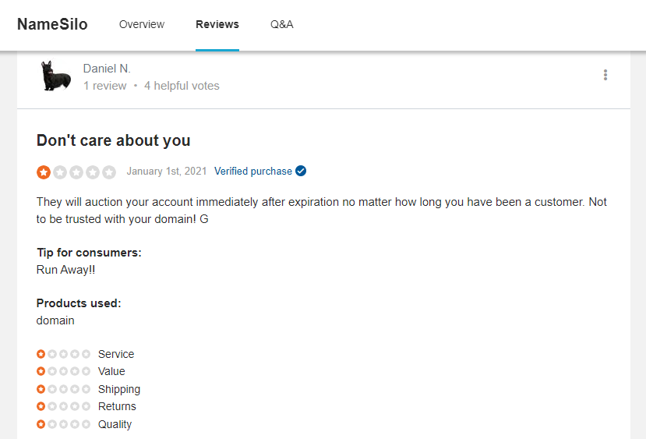Click the "4 helpful votes" text
The image size is (646, 439).
coord(182,86)
